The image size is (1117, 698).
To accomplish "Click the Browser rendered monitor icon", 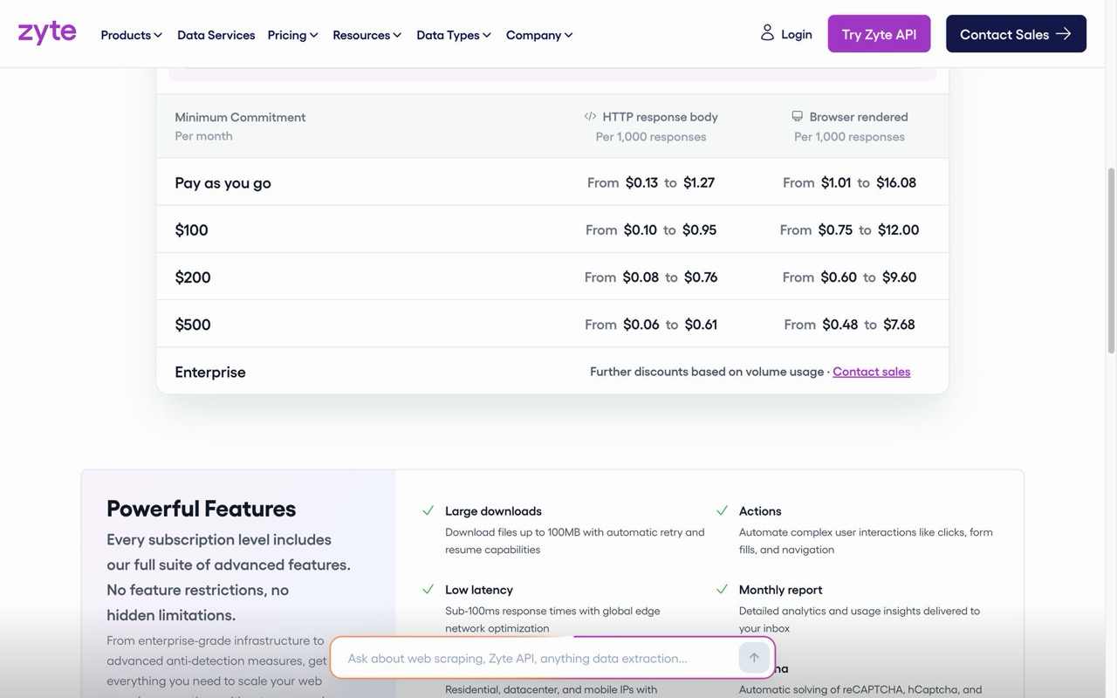I will [797, 116].
